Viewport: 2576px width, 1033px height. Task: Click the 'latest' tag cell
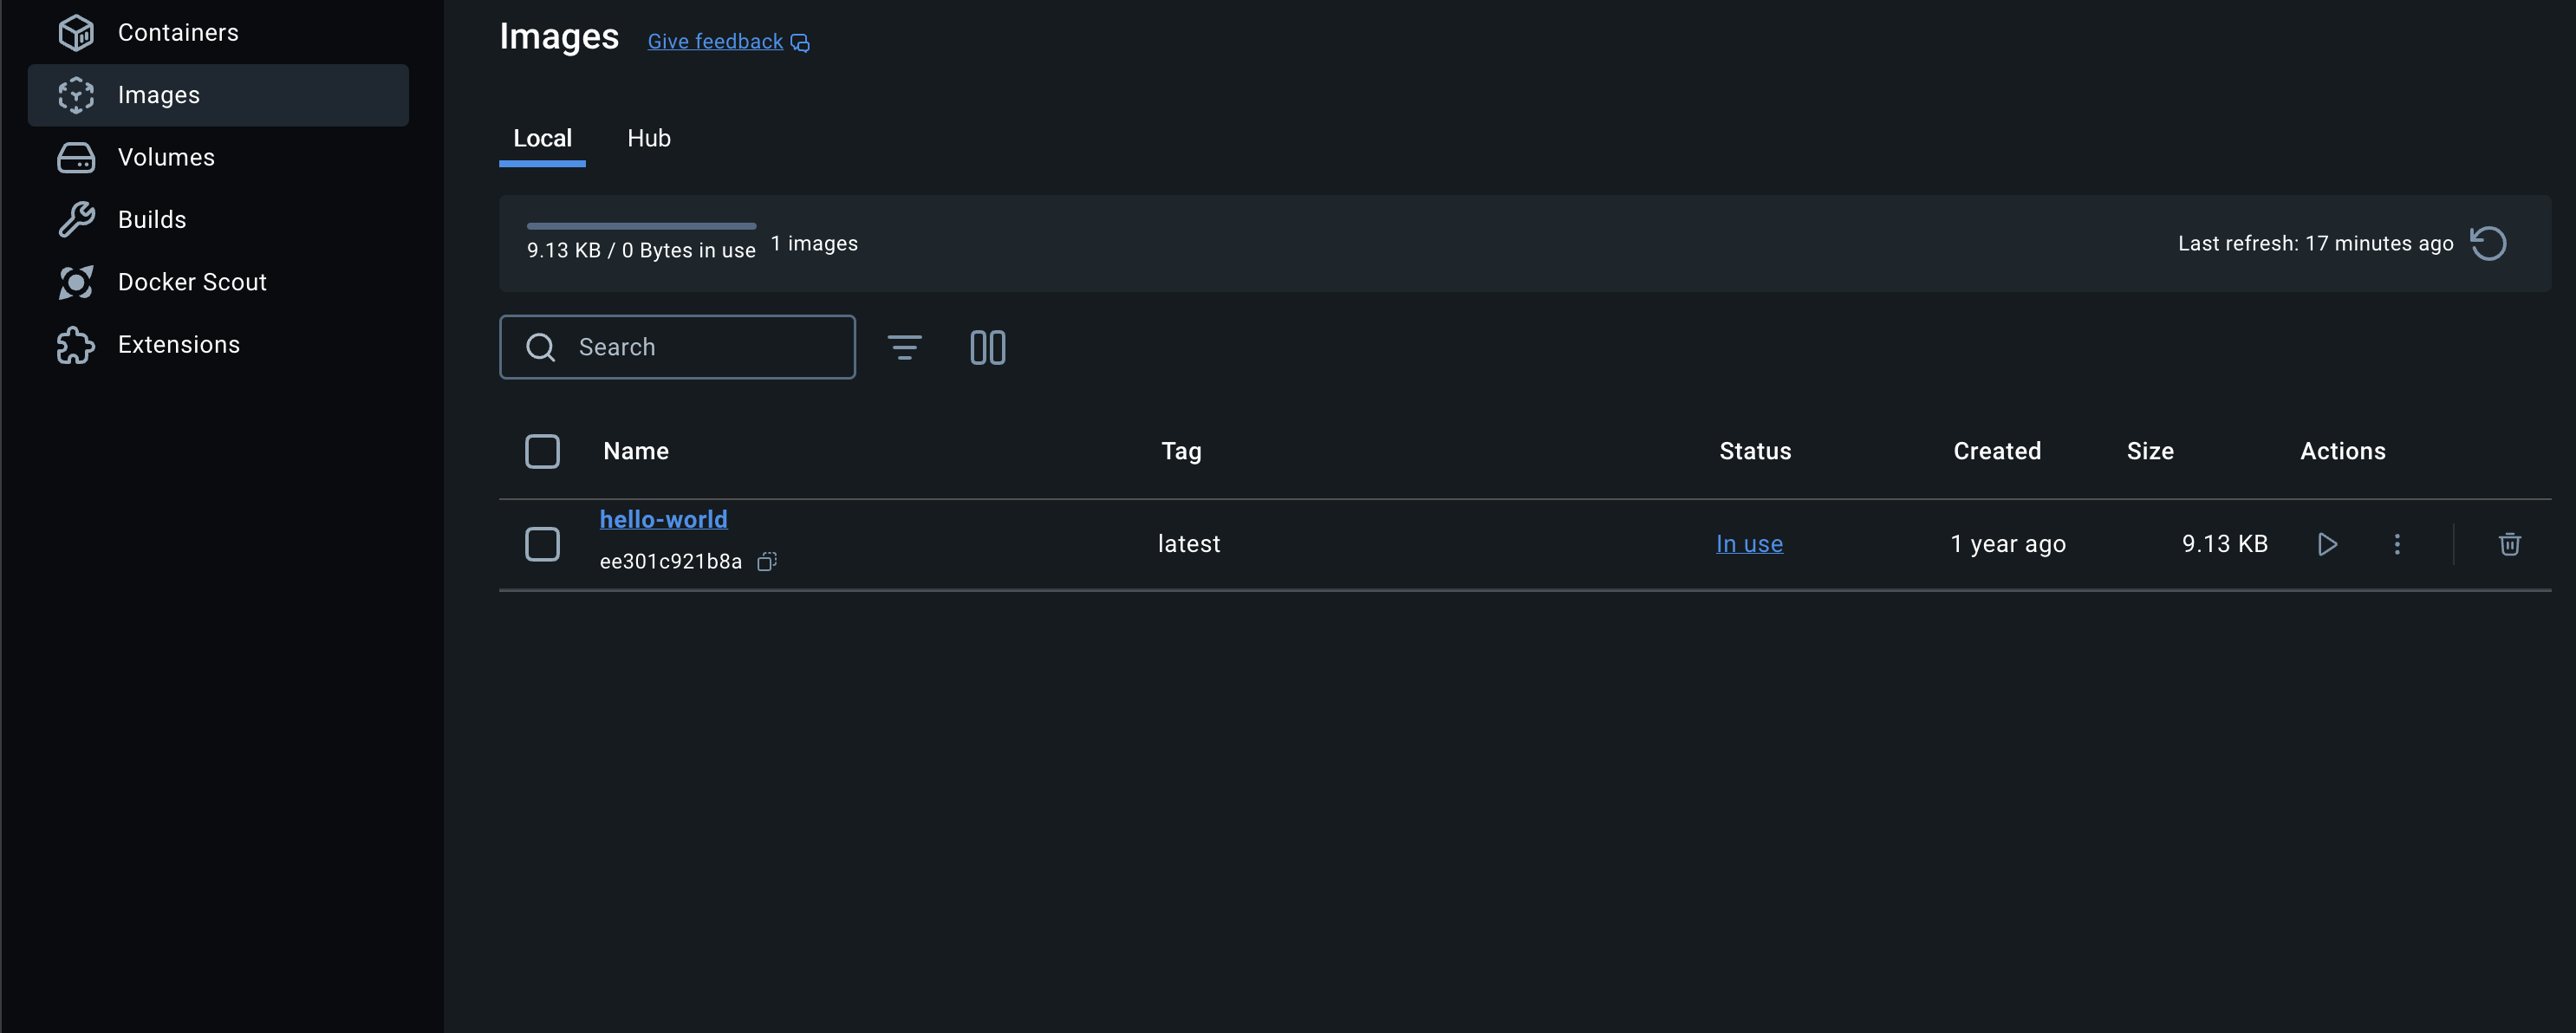click(1189, 544)
